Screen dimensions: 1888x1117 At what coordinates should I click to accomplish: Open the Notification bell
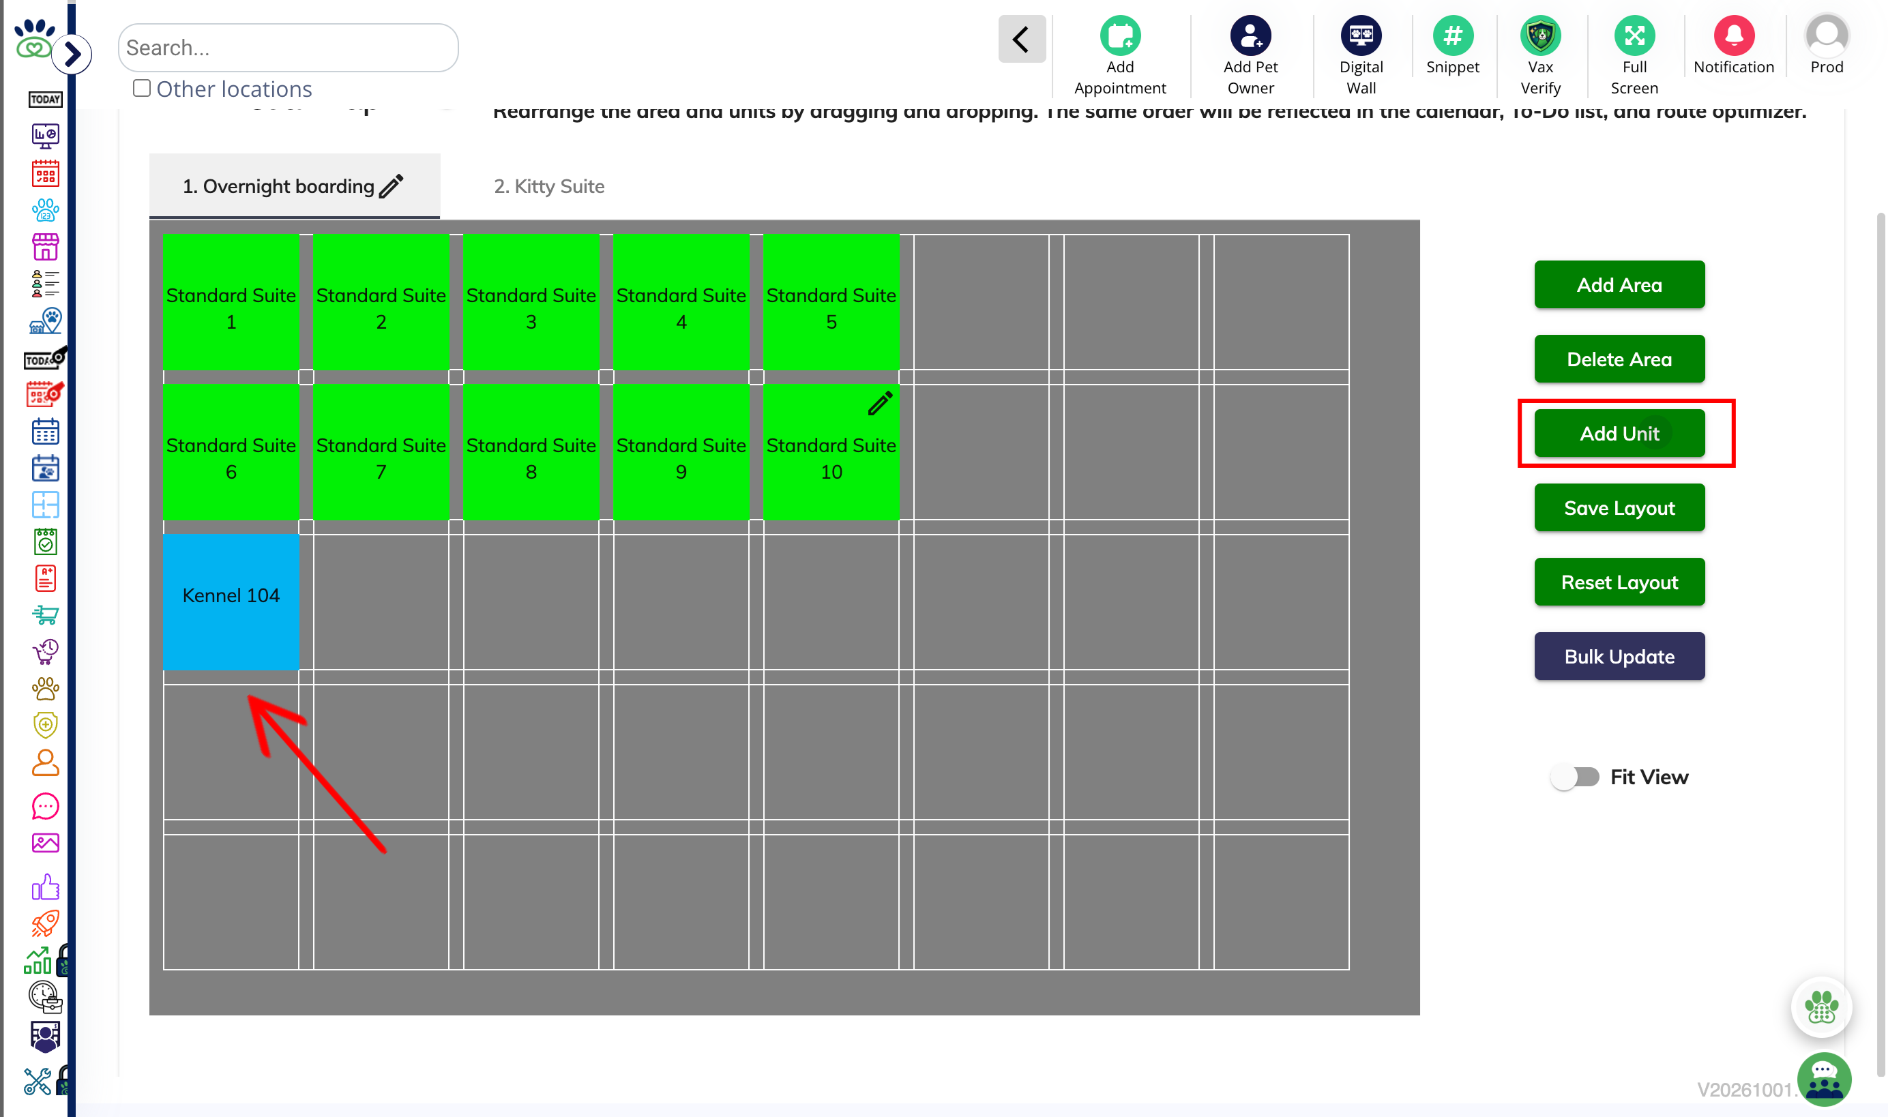pyautogui.click(x=1733, y=35)
